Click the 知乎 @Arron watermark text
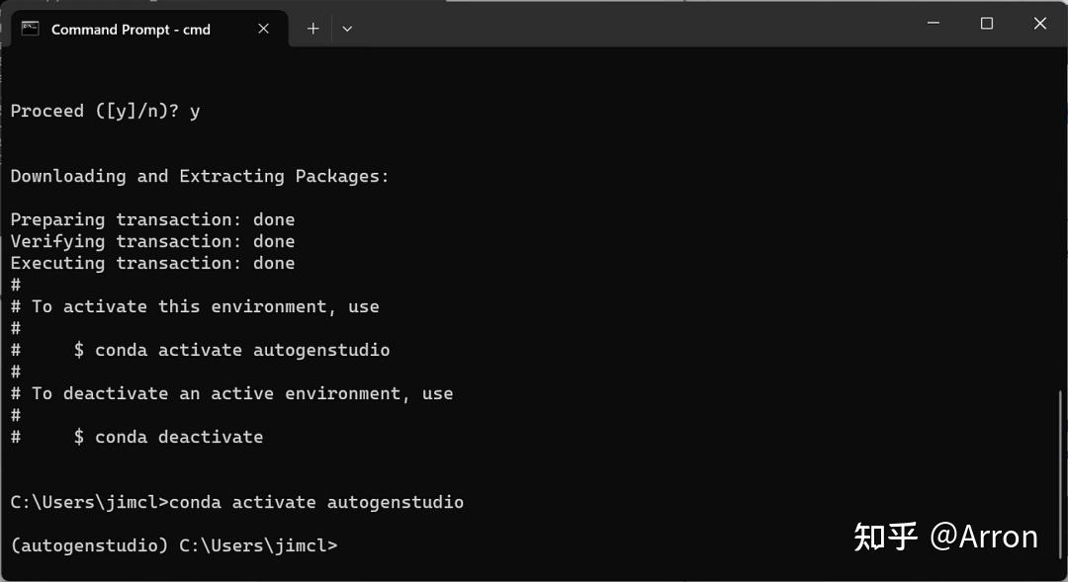This screenshot has height=582, width=1068. click(x=946, y=537)
